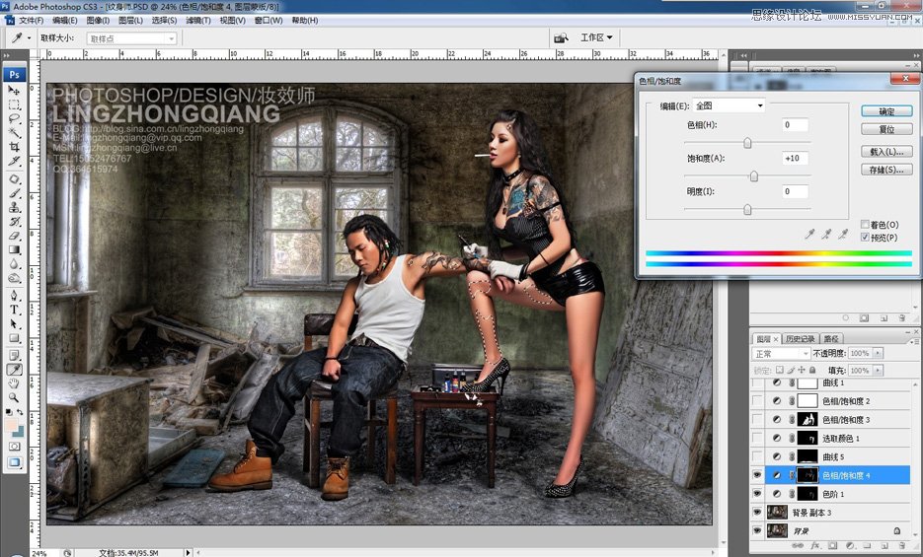The height and width of the screenshot is (557, 923).
Task: Select the Magic Wand tool
Action: (15, 132)
